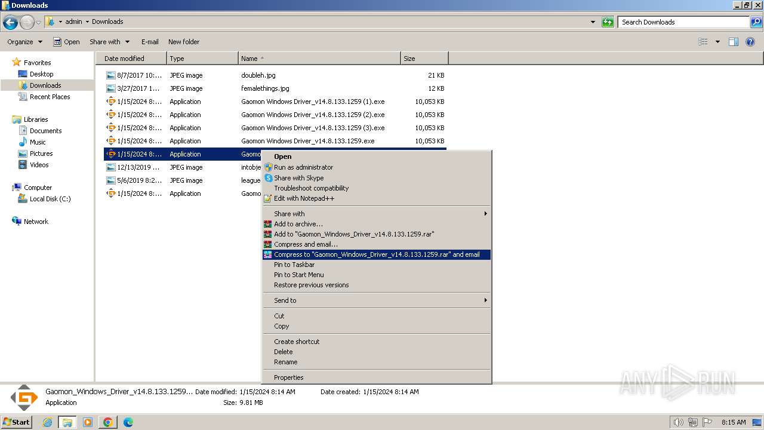Click the volume speaker tray icon
The height and width of the screenshot is (430, 764).
coord(678,422)
